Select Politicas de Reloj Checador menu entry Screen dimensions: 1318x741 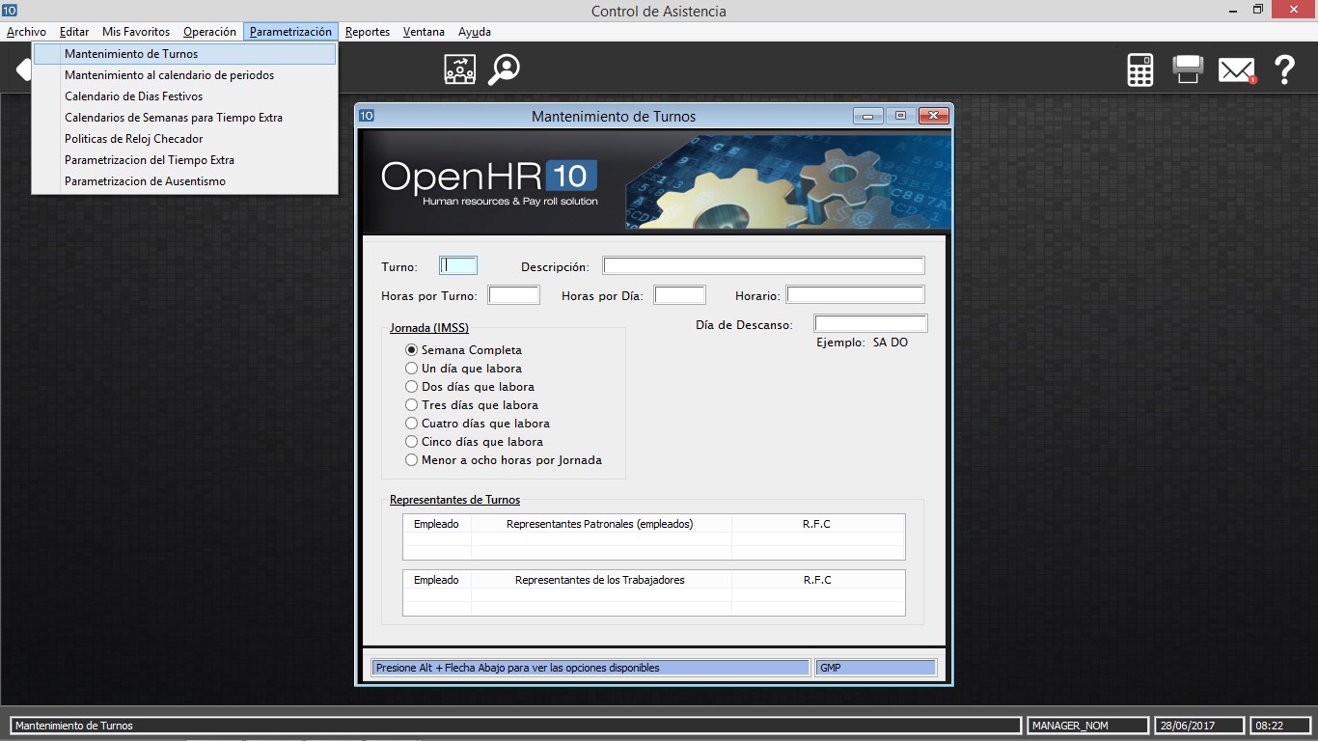[x=133, y=138]
